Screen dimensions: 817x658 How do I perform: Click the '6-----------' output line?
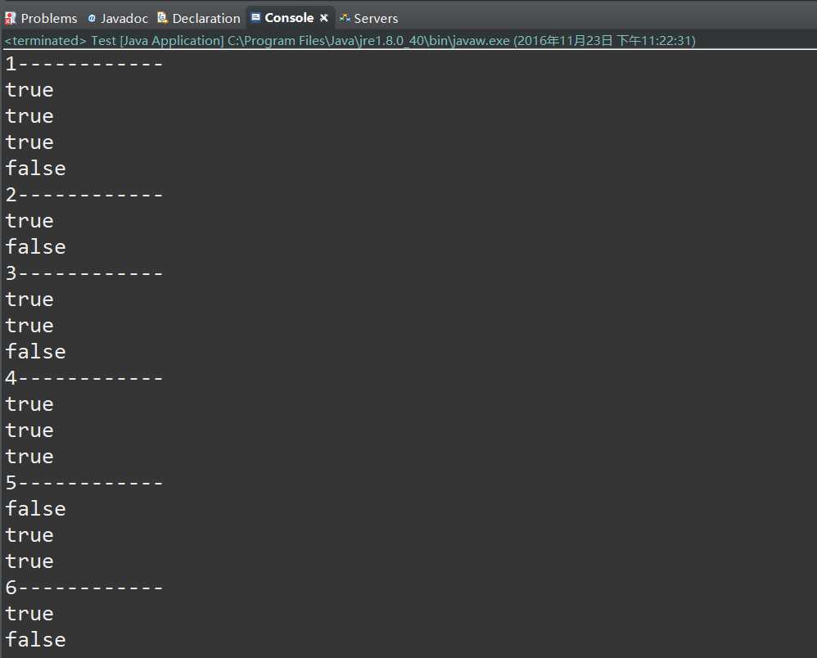(84, 588)
